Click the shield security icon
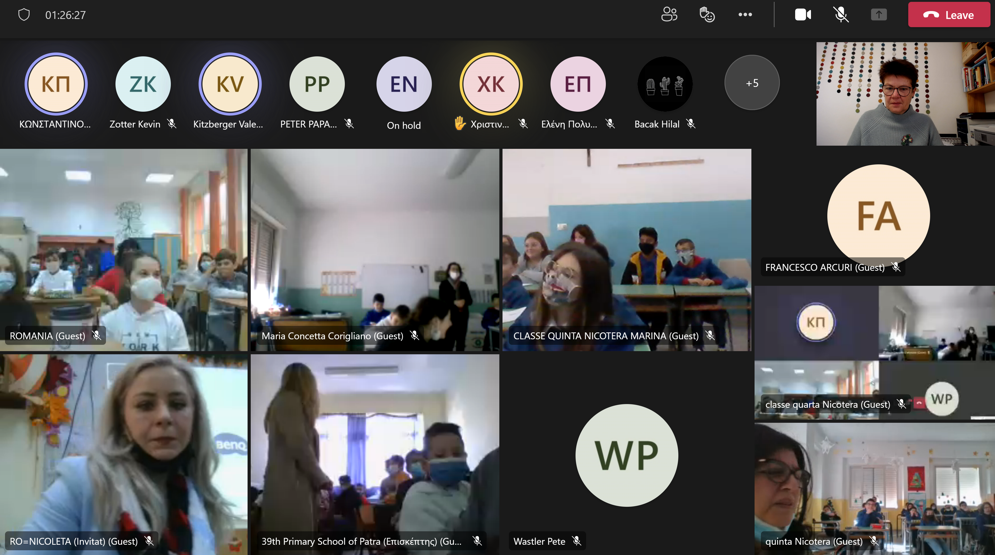The height and width of the screenshot is (555, 995). 24,15
